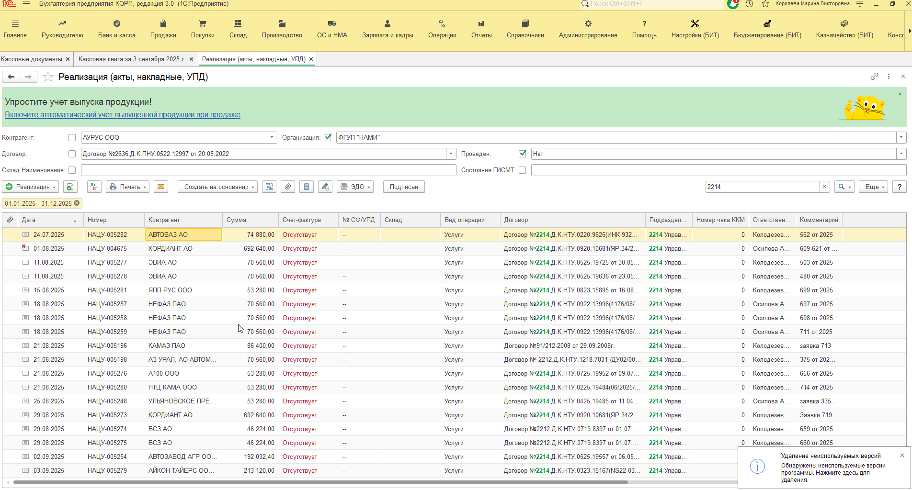The image size is (912, 490).
Task: Enable the Склад.Наименование filter checkbox
Action: click(72, 170)
